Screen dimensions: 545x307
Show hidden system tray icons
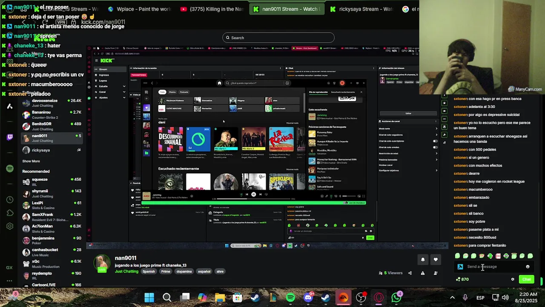tap(452, 297)
